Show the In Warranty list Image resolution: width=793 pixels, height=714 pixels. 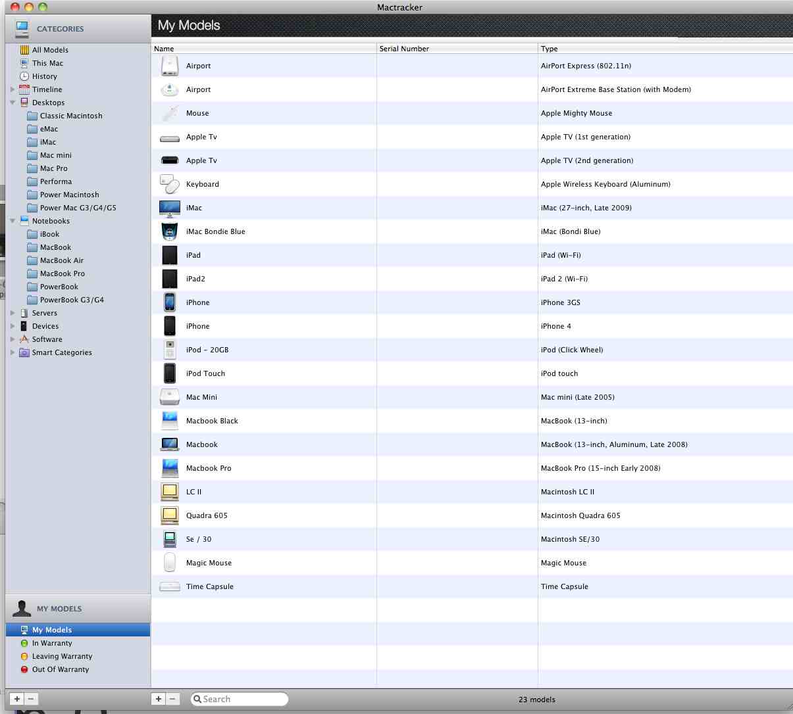[x=52, y=643]
